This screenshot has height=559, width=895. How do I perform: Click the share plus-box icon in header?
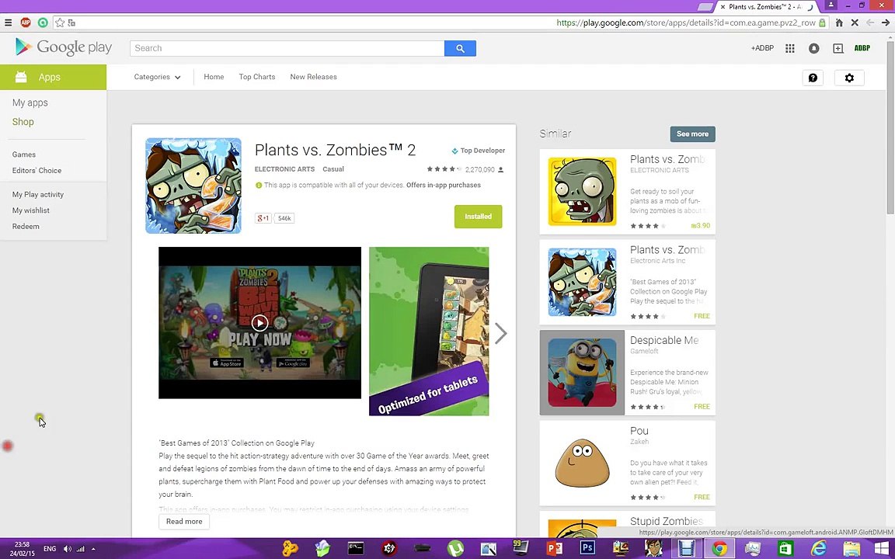tap(838, 48)
